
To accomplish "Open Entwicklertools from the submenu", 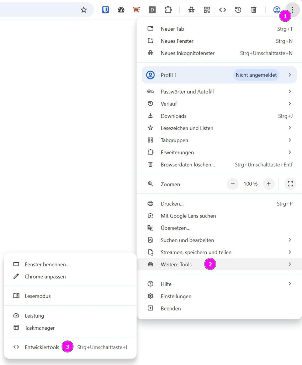I will click(x=42, y=347).
